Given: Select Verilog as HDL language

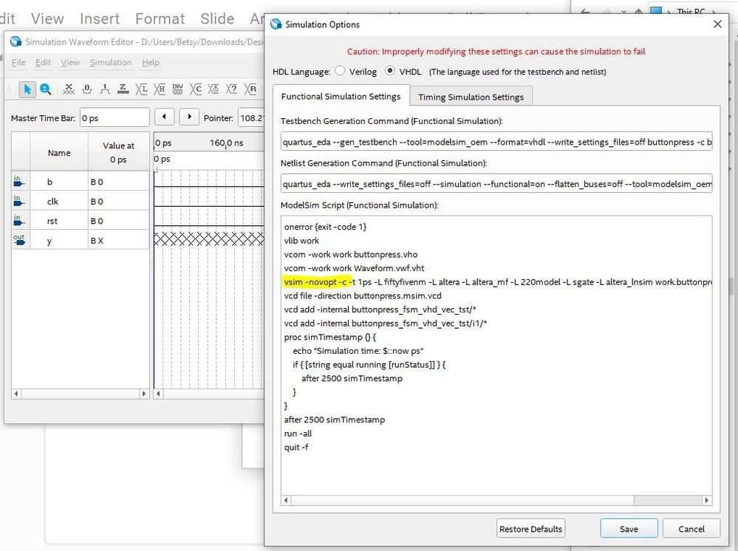Looking at the screenshot, I should (340, 72).
